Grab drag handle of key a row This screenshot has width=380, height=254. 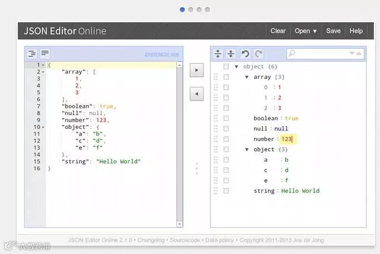point(216,160)
